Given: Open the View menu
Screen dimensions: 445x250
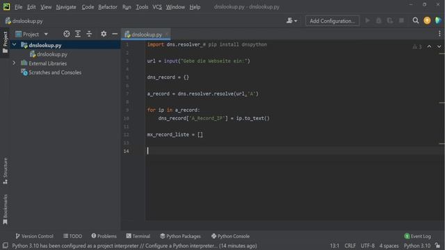Looking at the screenshot, I should [46, 7].
